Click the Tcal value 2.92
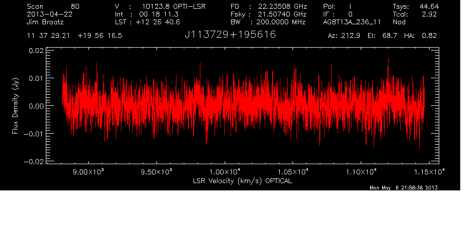This screenshot has height=238, width=469. tap(429, 14)
